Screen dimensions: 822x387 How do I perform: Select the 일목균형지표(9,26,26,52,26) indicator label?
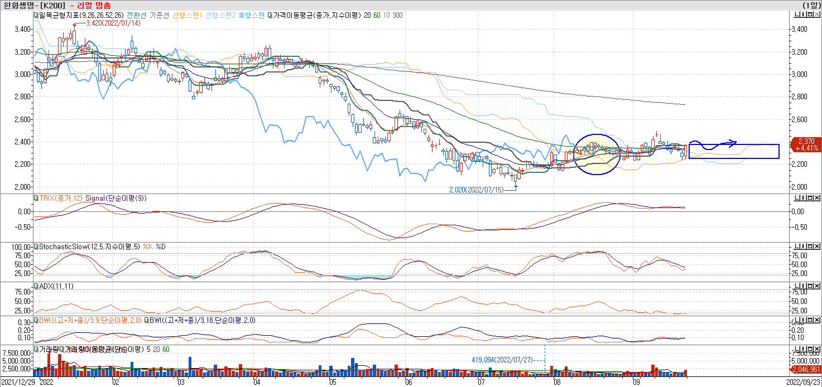coord(81,15)
